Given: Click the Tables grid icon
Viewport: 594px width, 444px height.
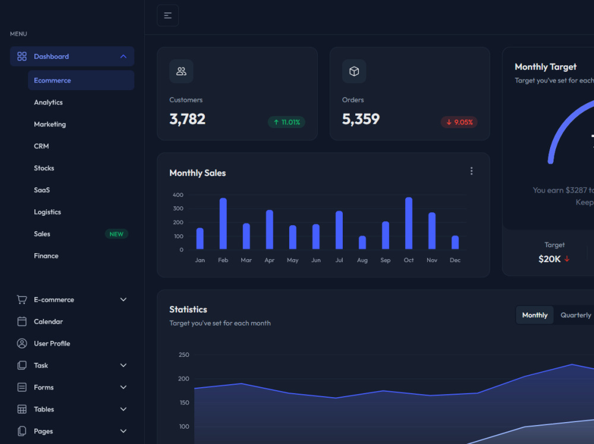Looking at the screenshot, I should pyautogui.click(x=22, y=409).
